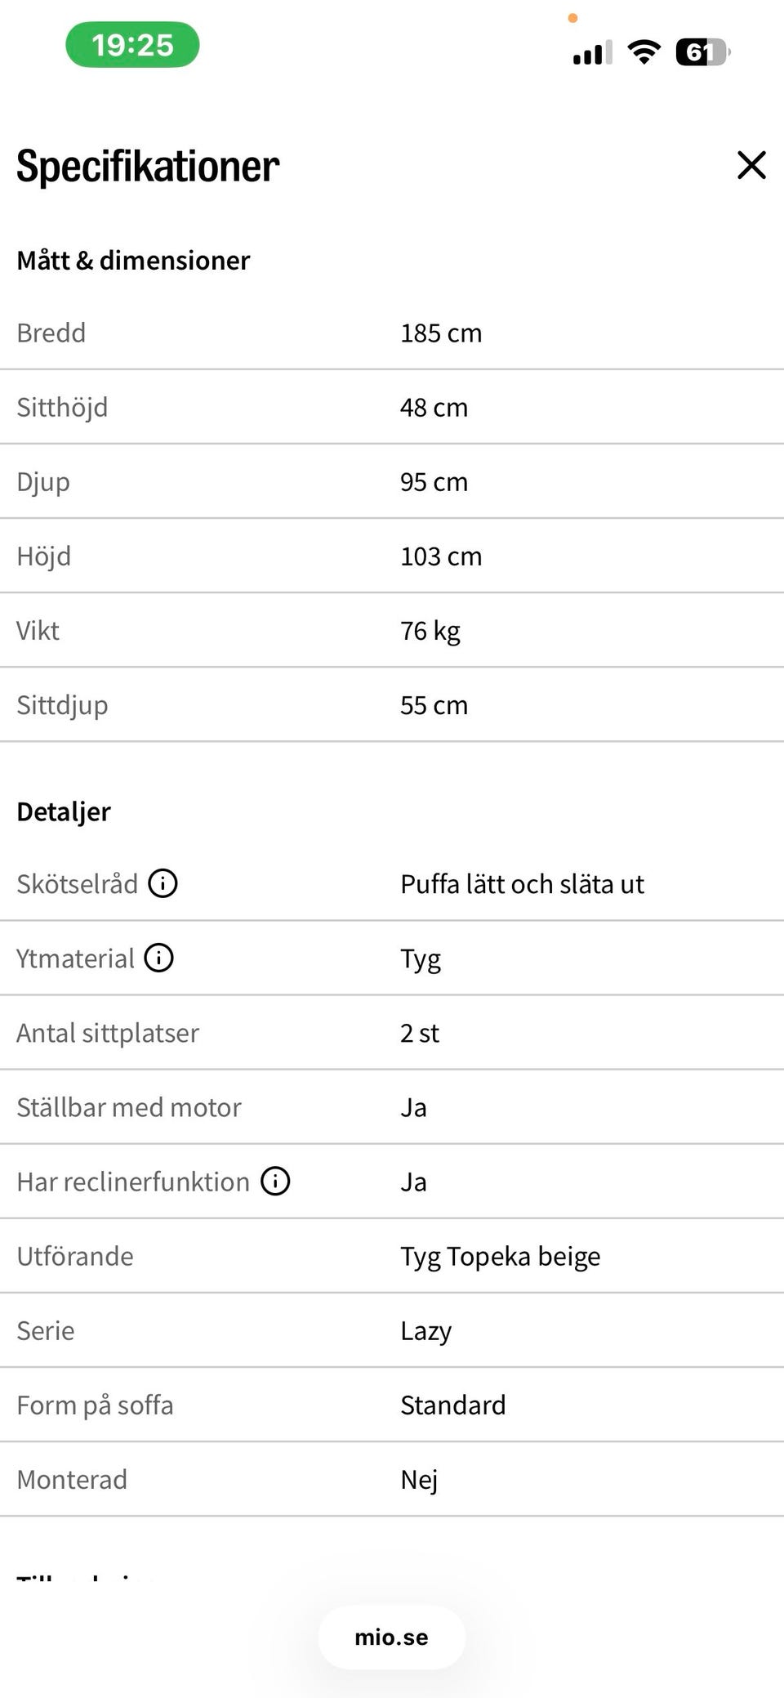The image size is (784, 1698).
Task: Select the Antal sittplatser 2 st row
Action: coord(392,1032)
